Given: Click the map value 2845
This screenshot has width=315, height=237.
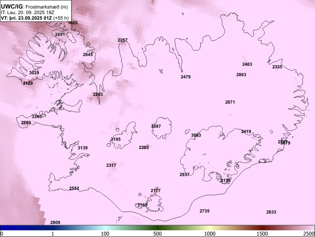Looking at the screenshot, I should click(x=88, y=55).
